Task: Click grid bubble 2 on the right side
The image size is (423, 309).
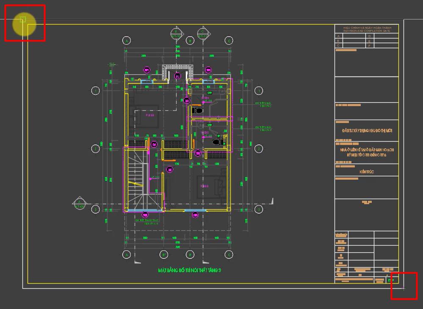Action: pos(259,148)
